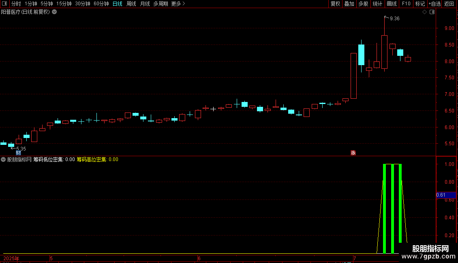Switch to 周线 weekly chart
The image size is (458, 263).
(131, 4)
